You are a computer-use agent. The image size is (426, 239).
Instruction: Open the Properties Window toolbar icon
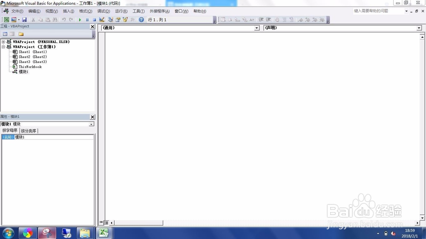point(118,20)
